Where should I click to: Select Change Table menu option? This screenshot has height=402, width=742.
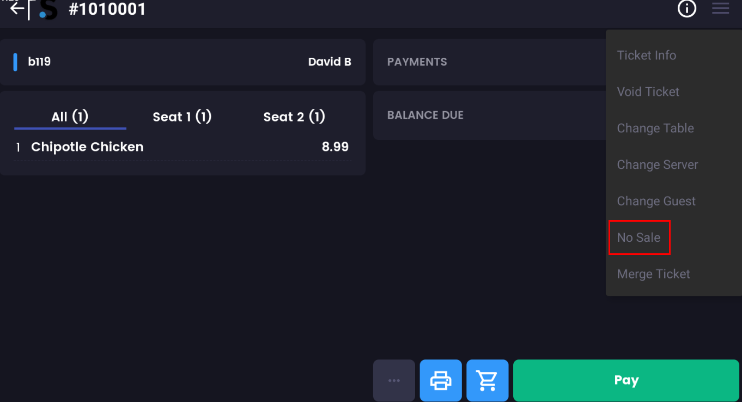point(655,129)
